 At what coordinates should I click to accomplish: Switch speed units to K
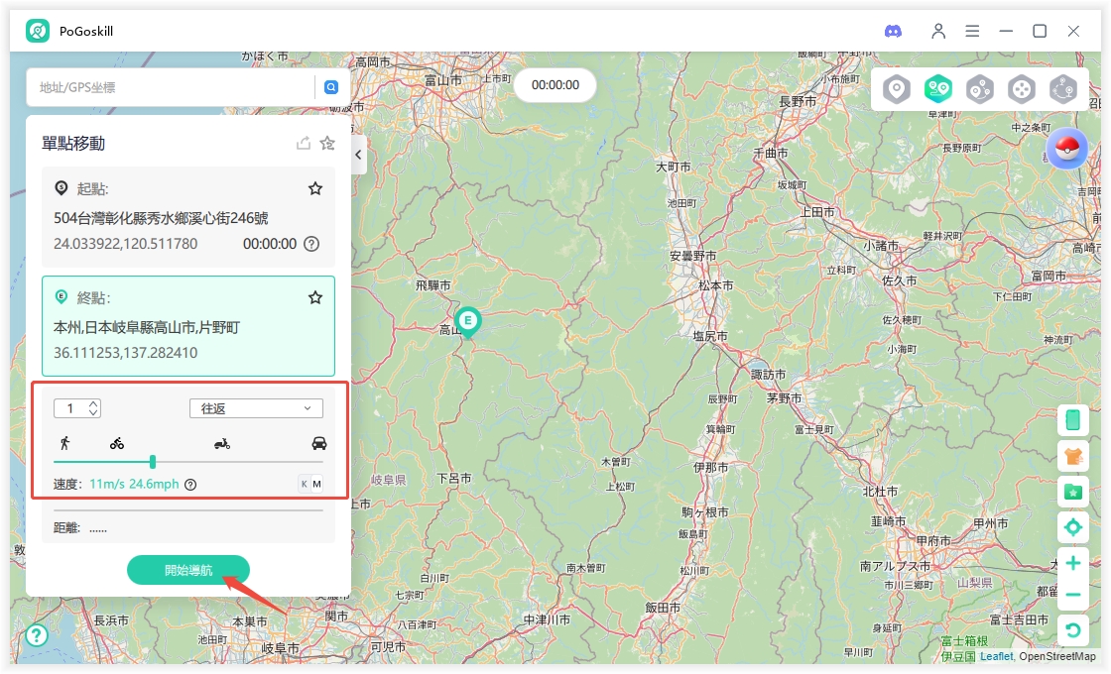(x=304, y=485)
